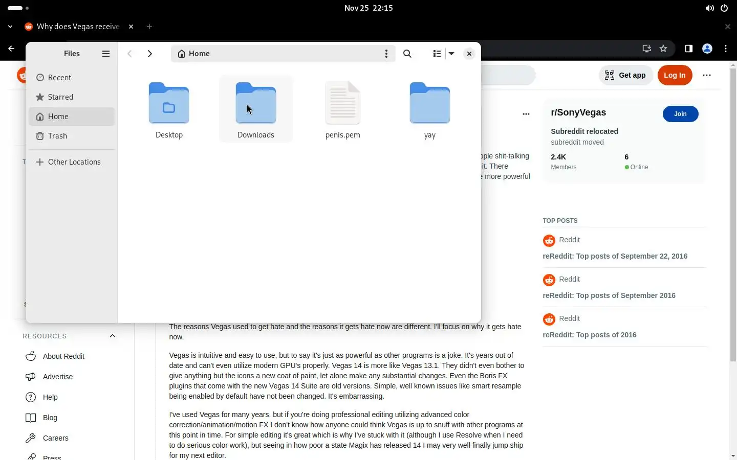737x460 pixels.
Task: Open the system power menu
Action: coord(724,8)
